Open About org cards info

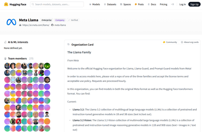(190, 42)
